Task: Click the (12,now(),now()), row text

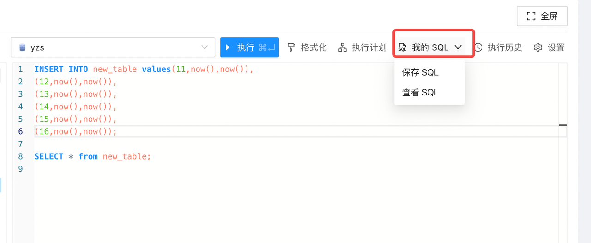Action: coord(76,82)
